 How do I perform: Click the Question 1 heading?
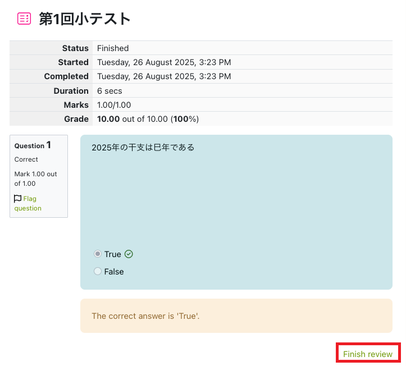click(x=33, y=145)
